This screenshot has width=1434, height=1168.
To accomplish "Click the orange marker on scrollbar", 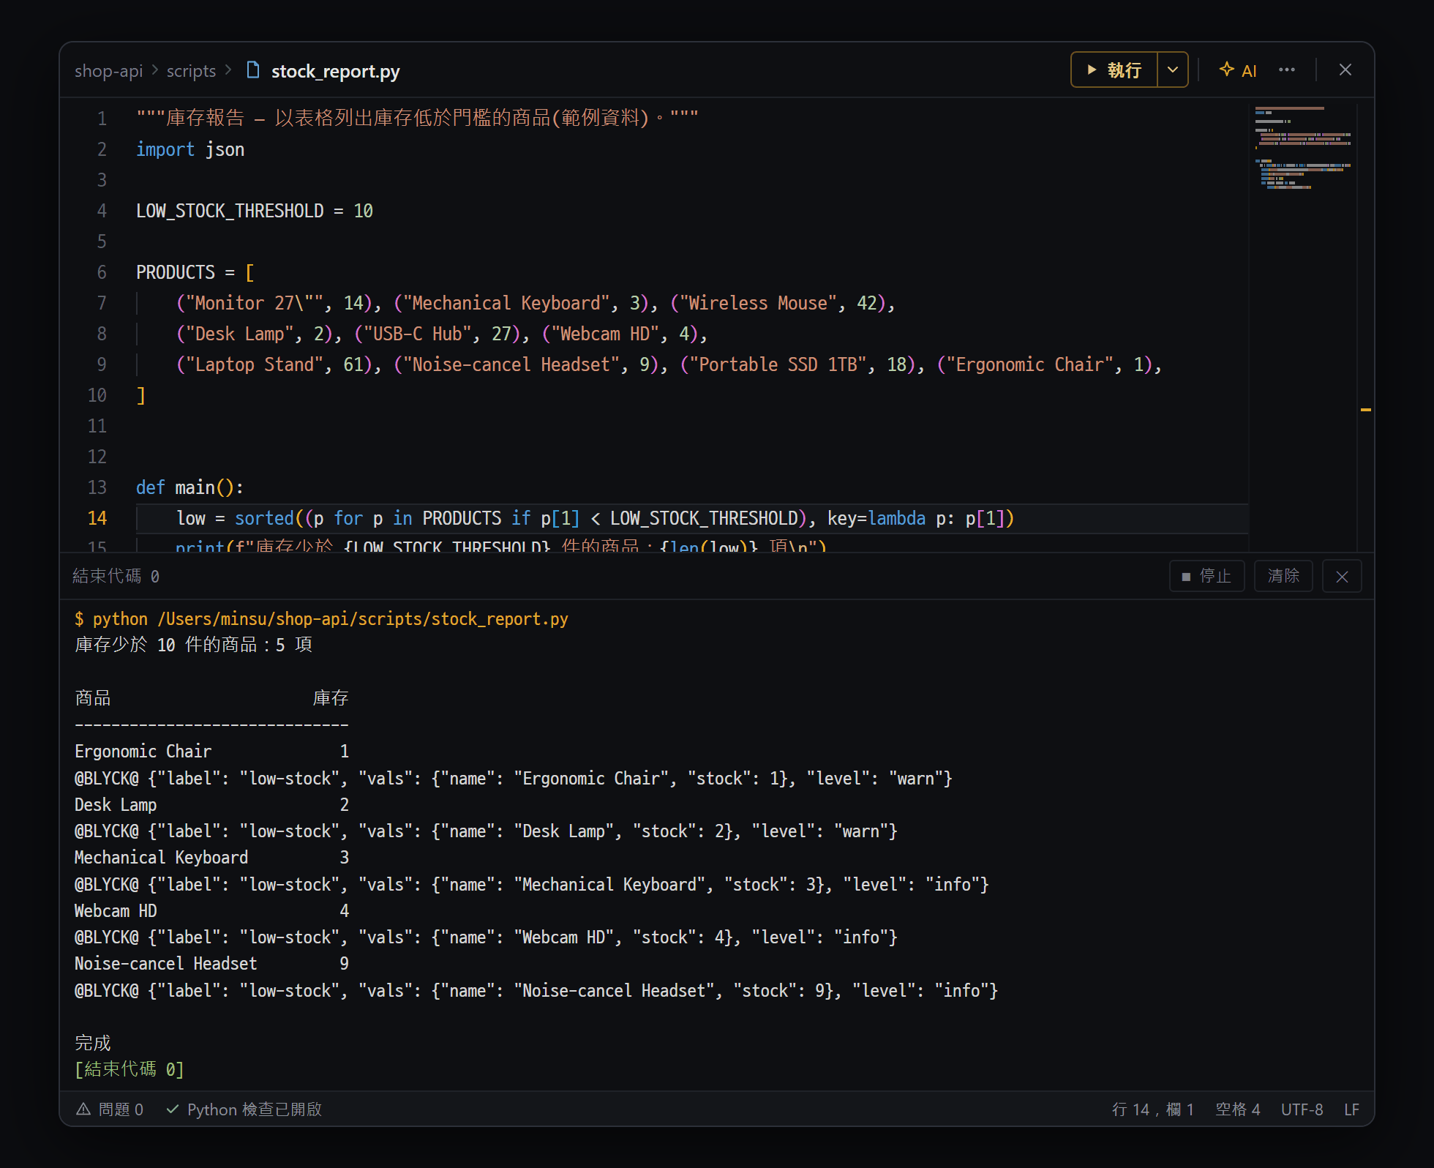I will [1365, 410].
